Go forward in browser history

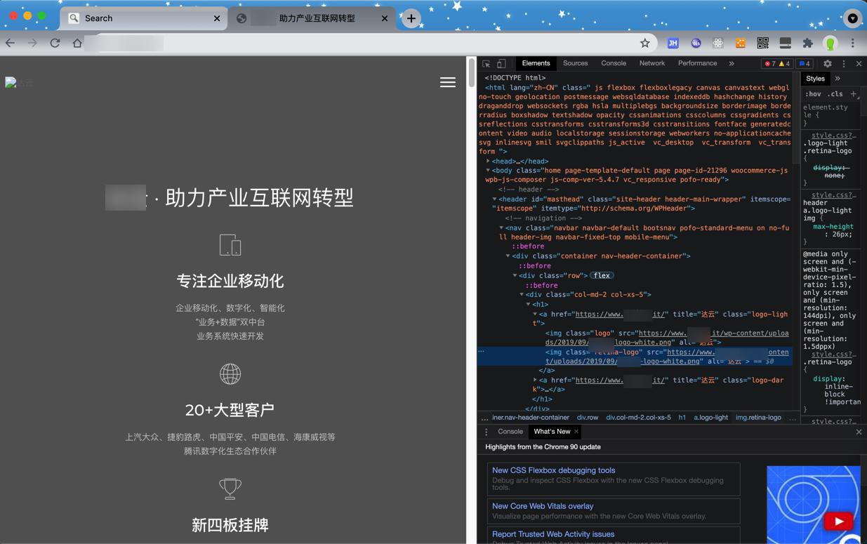[x=32, y=43]
